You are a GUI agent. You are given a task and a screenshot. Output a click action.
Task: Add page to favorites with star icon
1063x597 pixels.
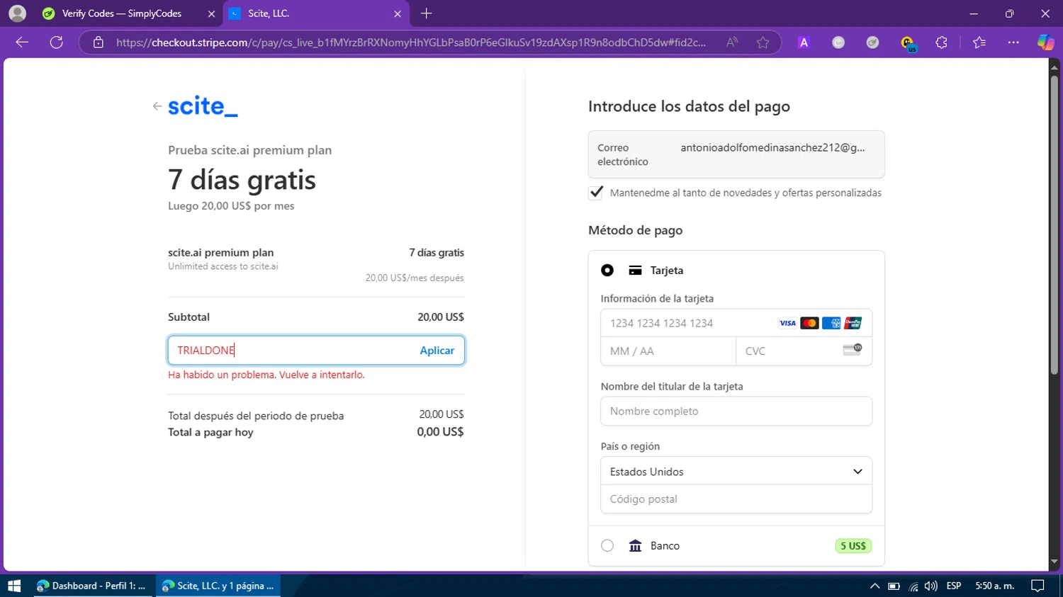[763, 42]
